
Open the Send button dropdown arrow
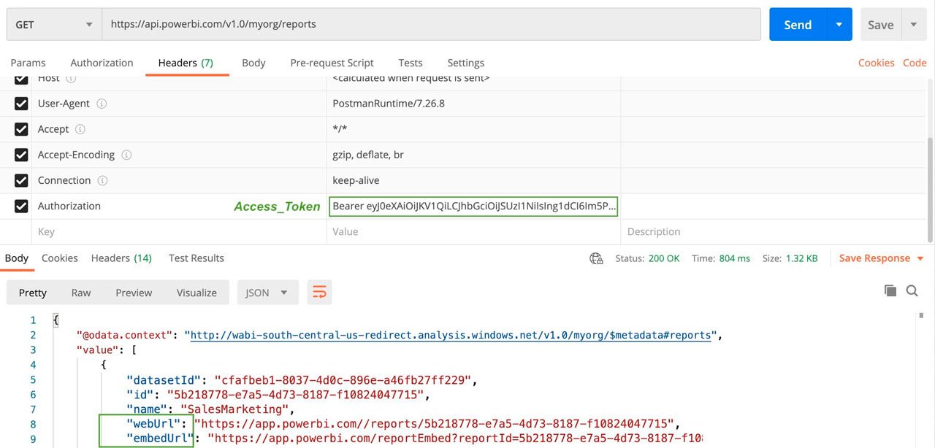pos(839,24)
